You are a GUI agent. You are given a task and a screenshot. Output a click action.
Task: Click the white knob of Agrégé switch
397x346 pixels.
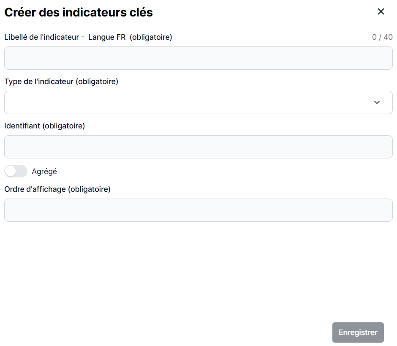click(x=11, y=171)
